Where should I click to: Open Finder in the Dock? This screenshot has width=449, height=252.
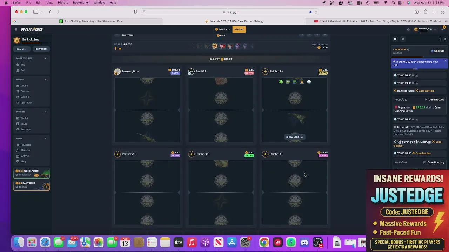point(18,242)
